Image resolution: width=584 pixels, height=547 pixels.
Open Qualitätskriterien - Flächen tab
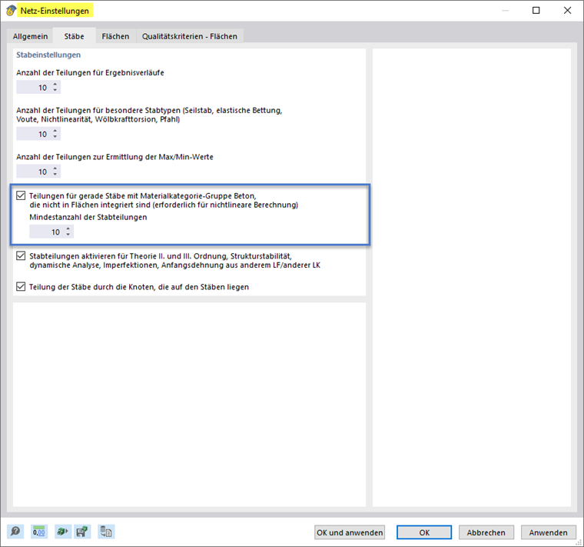click(x=190, y=36)
